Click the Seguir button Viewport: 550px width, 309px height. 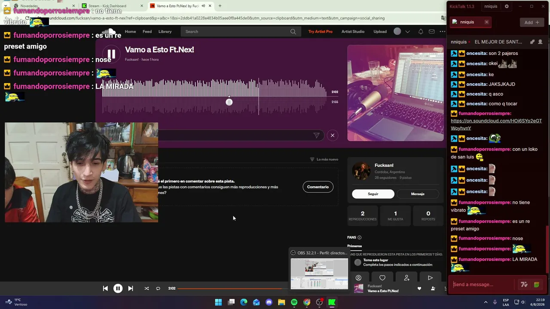(373, 194)
